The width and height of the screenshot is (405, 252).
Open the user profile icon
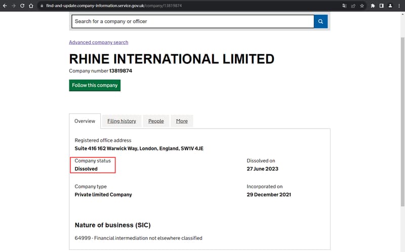tap(390, 6)
